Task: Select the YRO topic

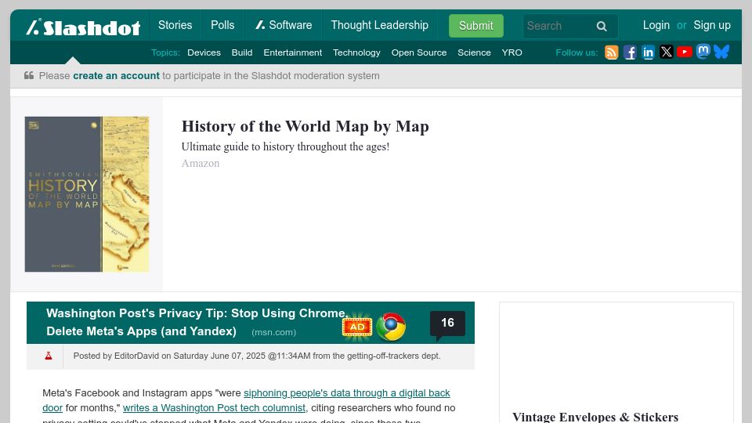Action: click(x=512, y=52)
